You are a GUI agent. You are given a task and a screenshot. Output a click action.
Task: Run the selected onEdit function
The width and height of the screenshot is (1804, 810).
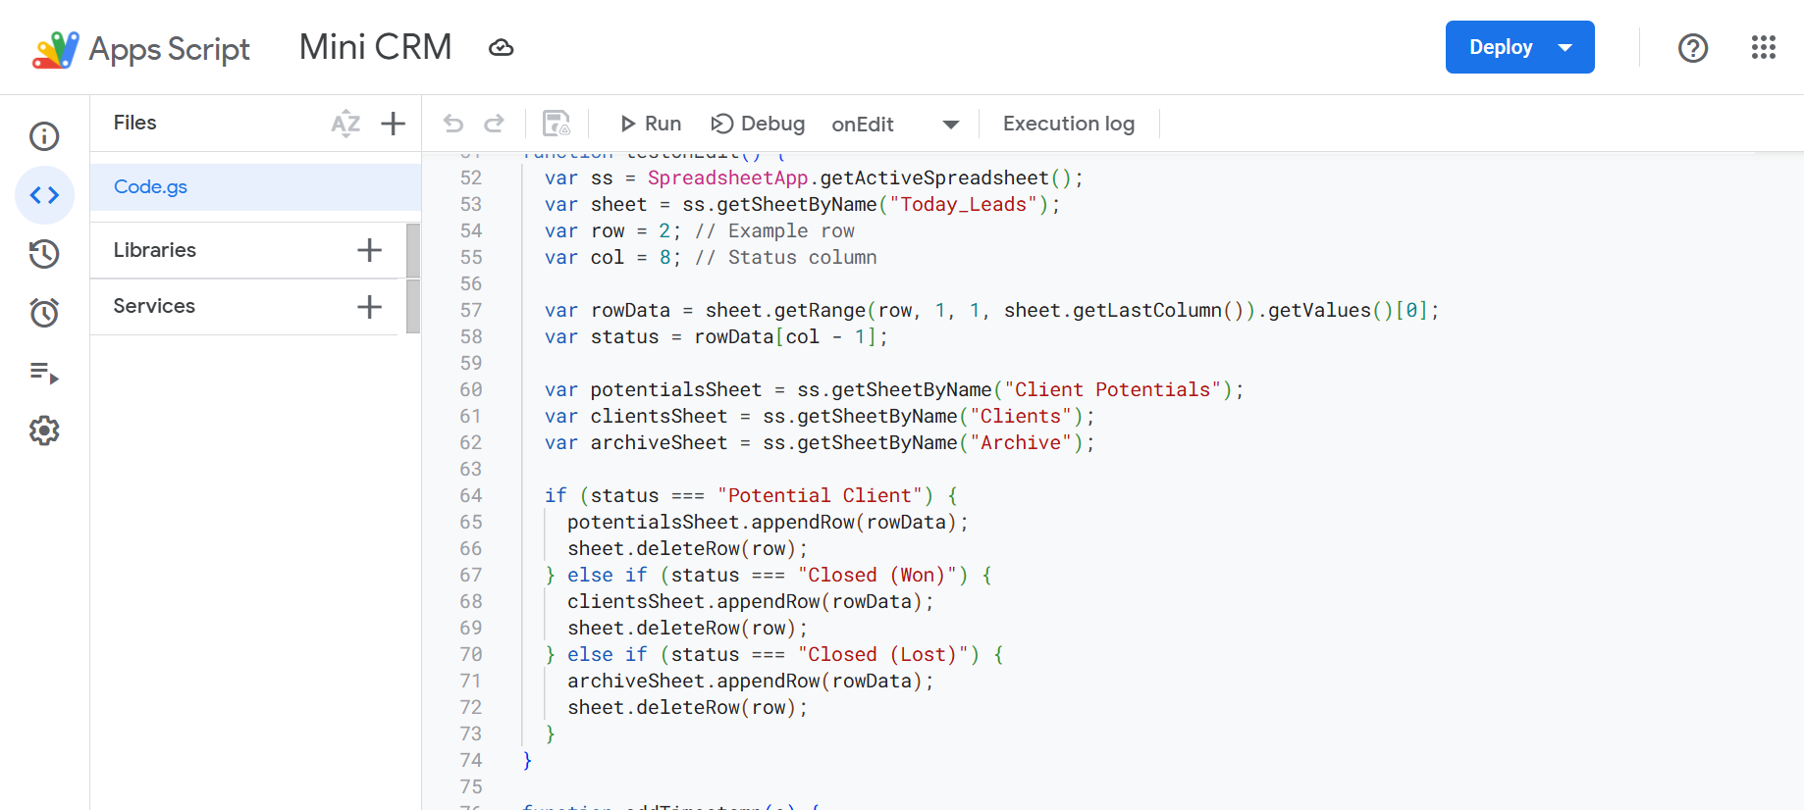(x=650, y=124)
